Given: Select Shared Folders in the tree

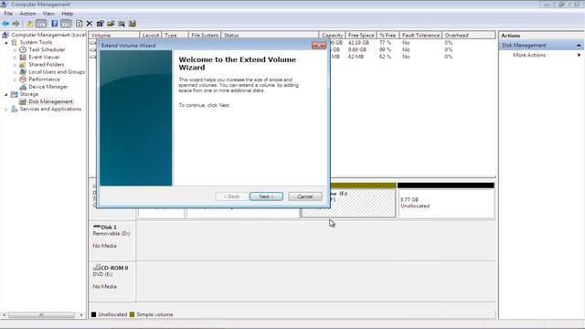Looking at the screenshot, I should pyautogui.click(x=47, y=65).
